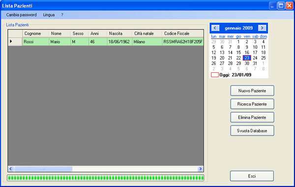Select calendar day 18
The image size is (295, 187).
coord(264,52)
